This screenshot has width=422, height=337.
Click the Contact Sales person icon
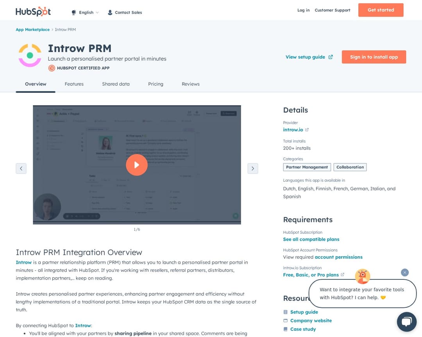(110, 12)
